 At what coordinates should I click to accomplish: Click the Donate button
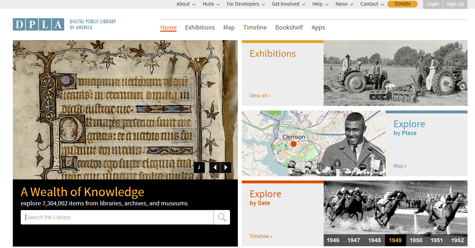pos(402,4)
